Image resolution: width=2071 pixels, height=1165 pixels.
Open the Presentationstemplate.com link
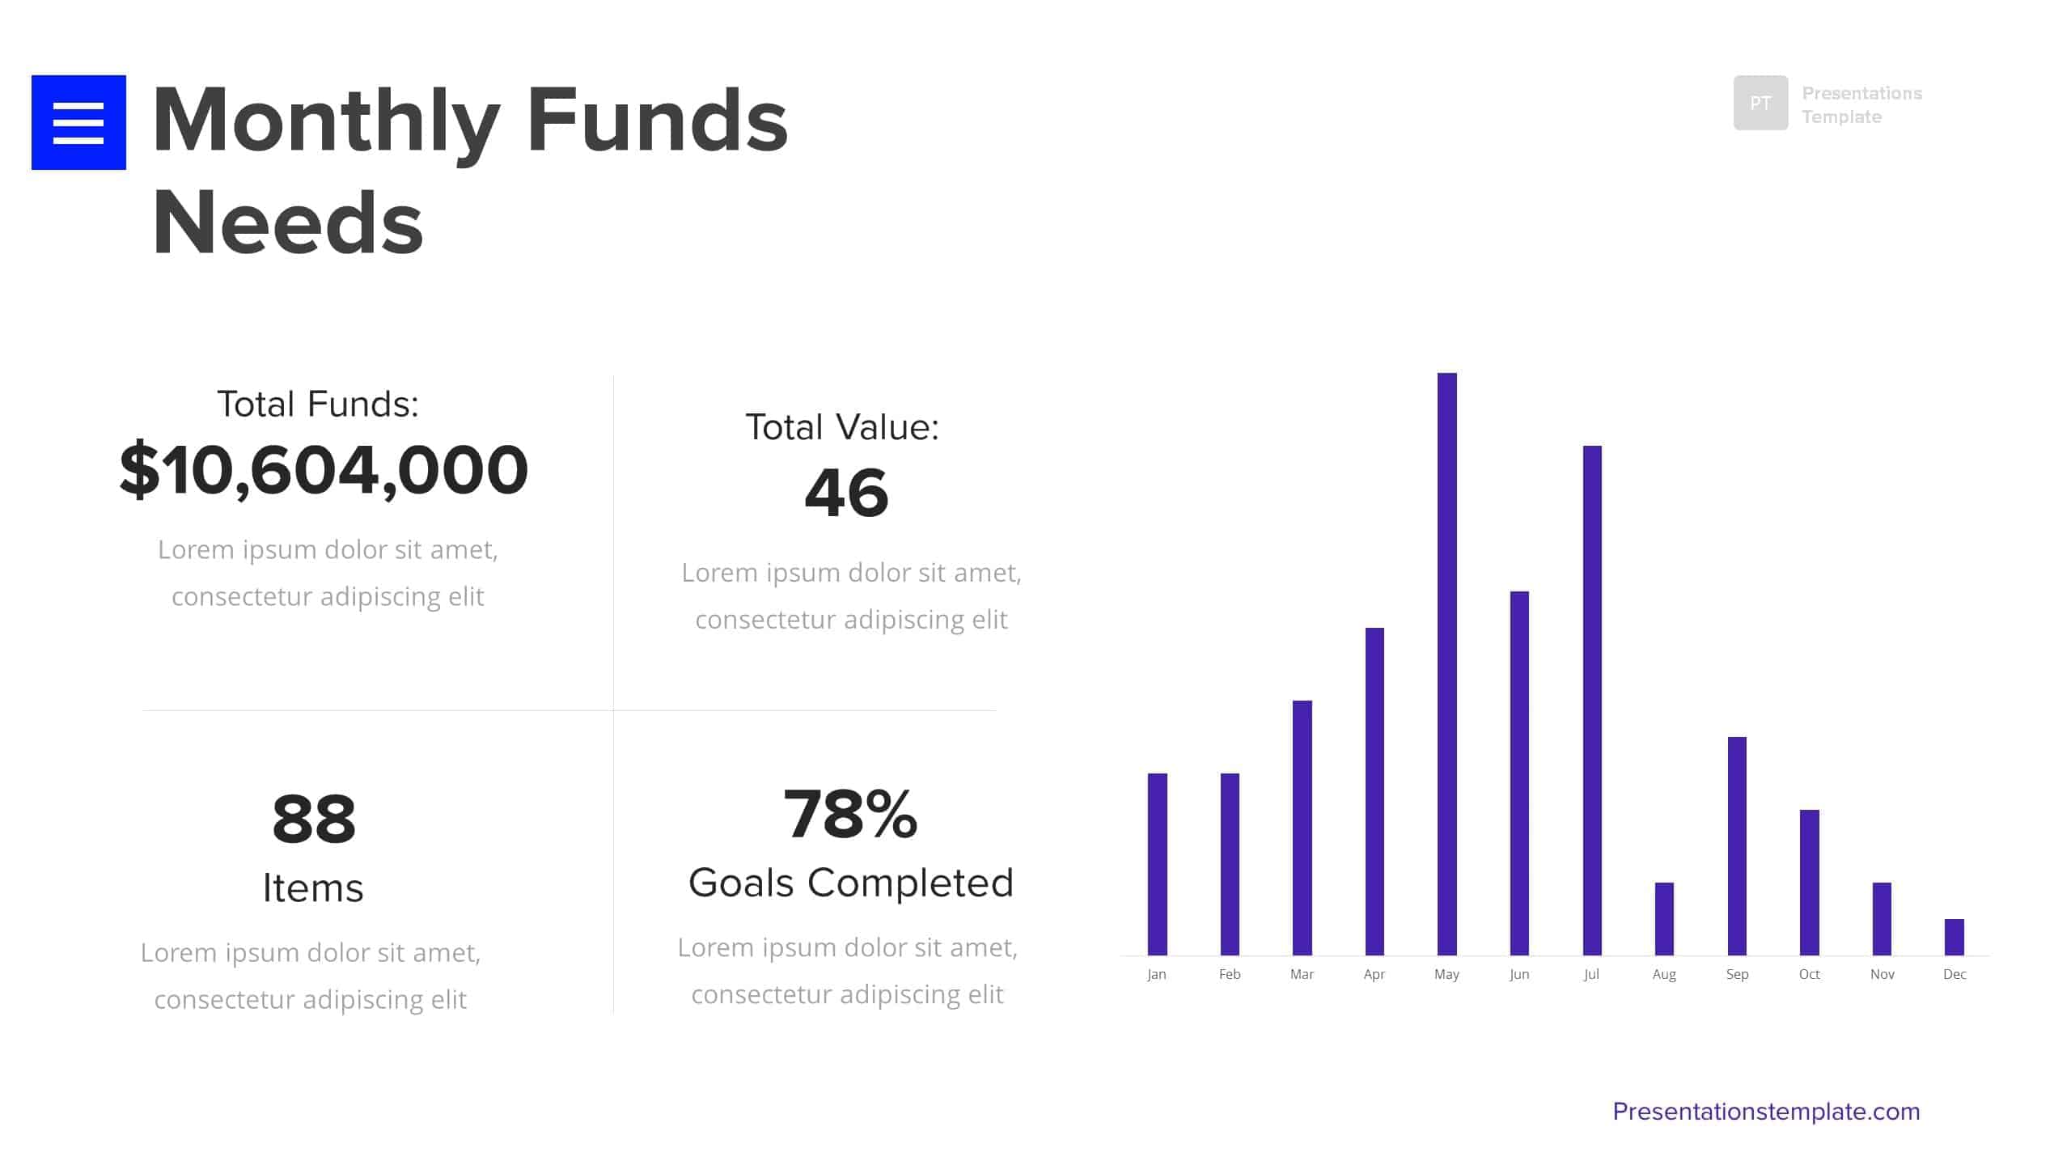(x=1765, y=1112)
